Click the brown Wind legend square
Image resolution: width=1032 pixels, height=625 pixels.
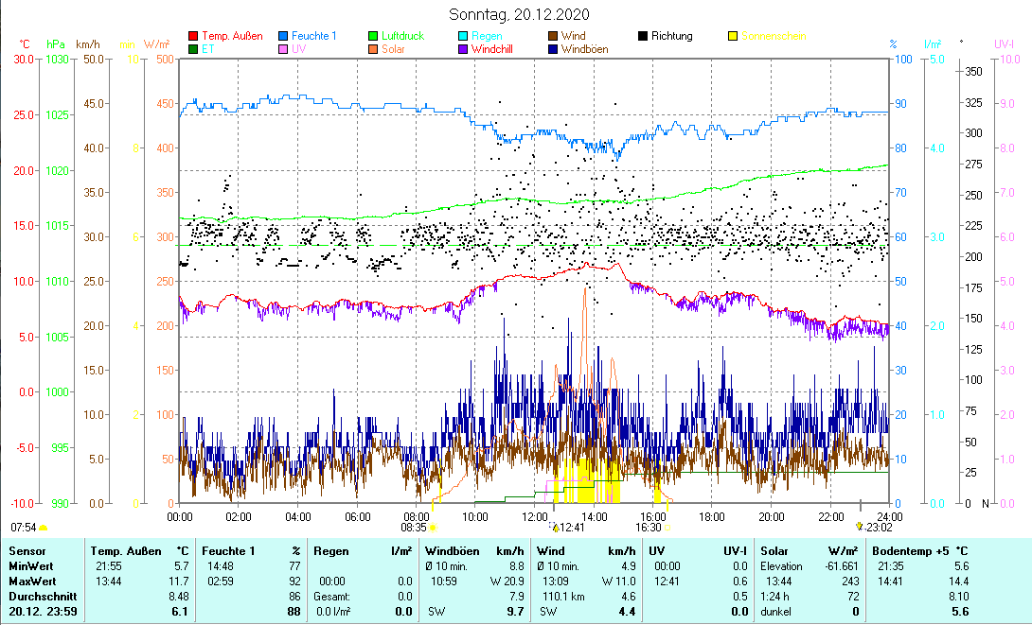coord(552,37)
